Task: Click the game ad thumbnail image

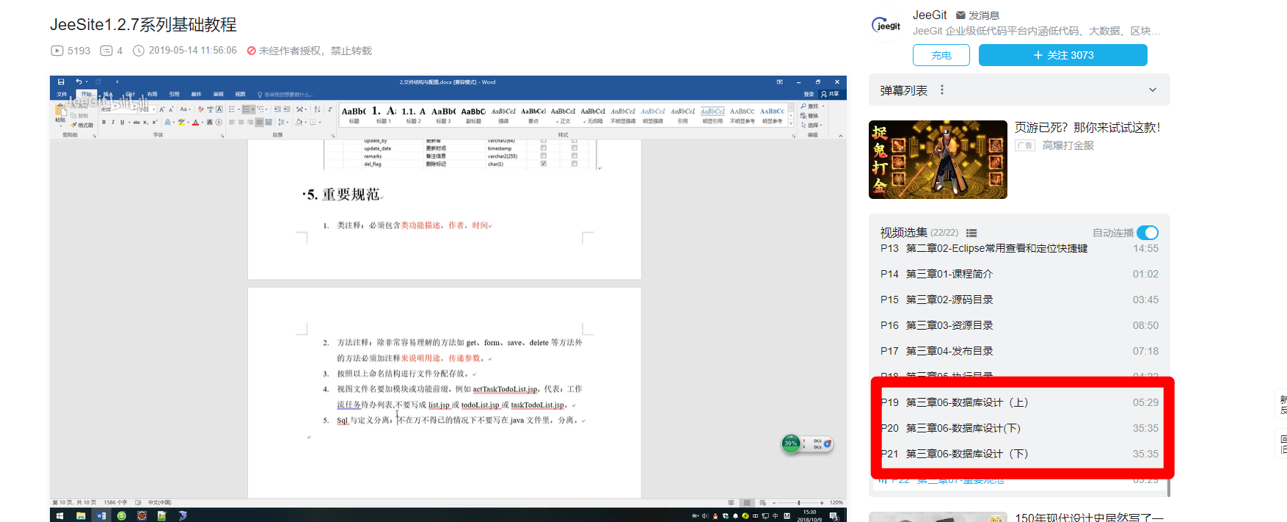Action: click(938, 159)
